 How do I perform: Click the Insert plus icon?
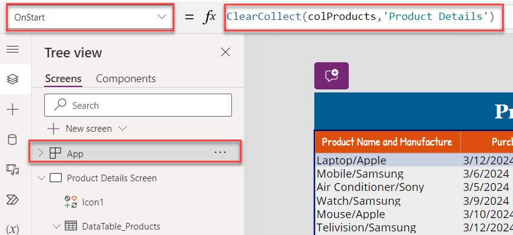click(x=13, y=109)
